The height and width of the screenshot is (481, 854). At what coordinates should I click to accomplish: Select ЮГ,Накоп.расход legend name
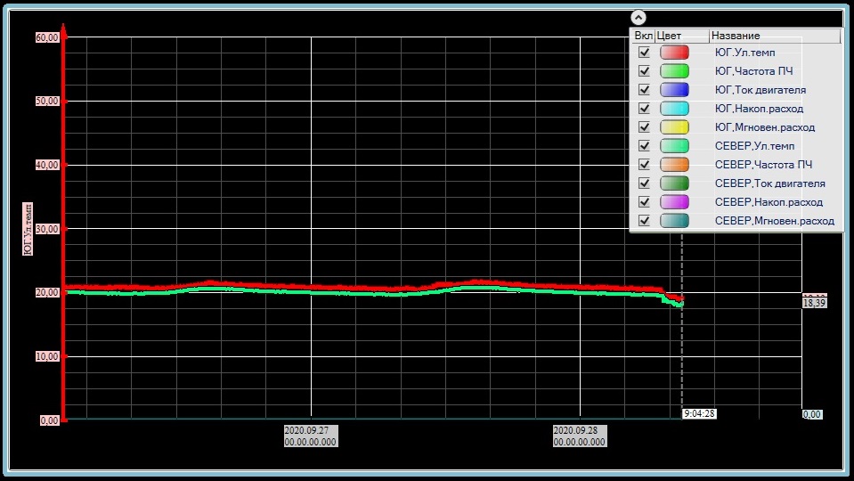[x=759, y=109]
